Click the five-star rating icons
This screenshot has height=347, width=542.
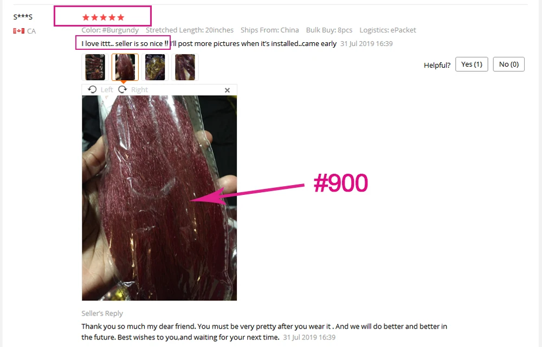click(103, 17)
